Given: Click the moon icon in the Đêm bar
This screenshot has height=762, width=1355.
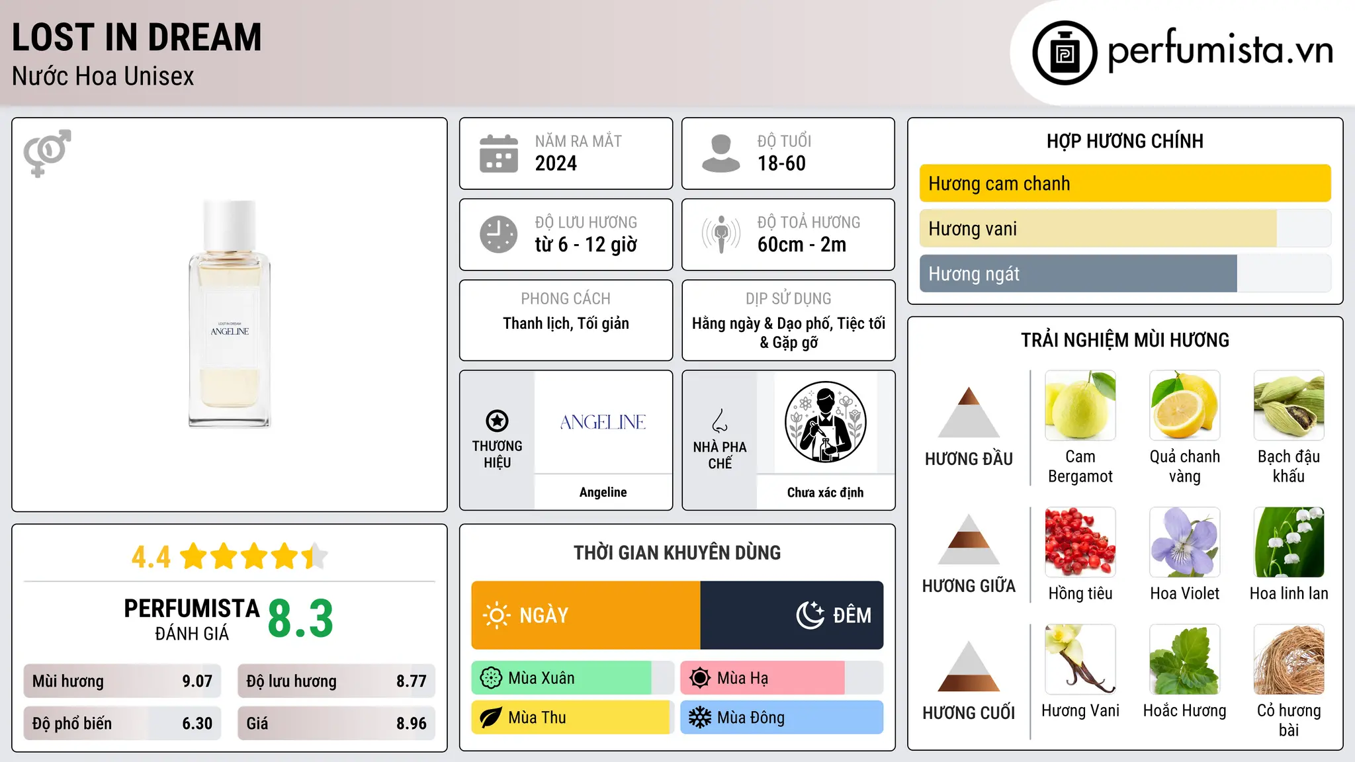Looking at the screenshot, I should (810, 615).
